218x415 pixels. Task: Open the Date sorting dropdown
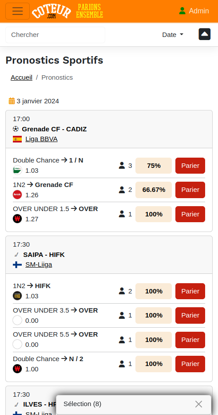pos(173,35)
